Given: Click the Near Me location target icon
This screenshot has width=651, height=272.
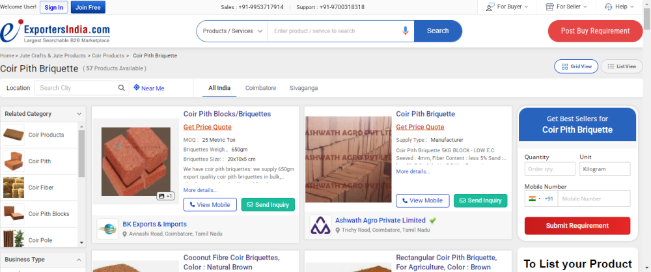Looking at the screenshot, I should (x=137, y=88).
